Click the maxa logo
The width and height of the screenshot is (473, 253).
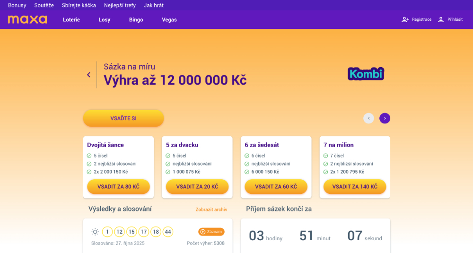27,19
